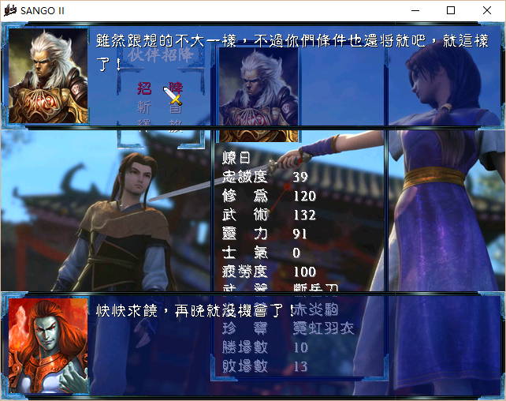Click the SANGO II title bar icon
The width and height of the screenshot is (506, 401).
pos(10,10)
